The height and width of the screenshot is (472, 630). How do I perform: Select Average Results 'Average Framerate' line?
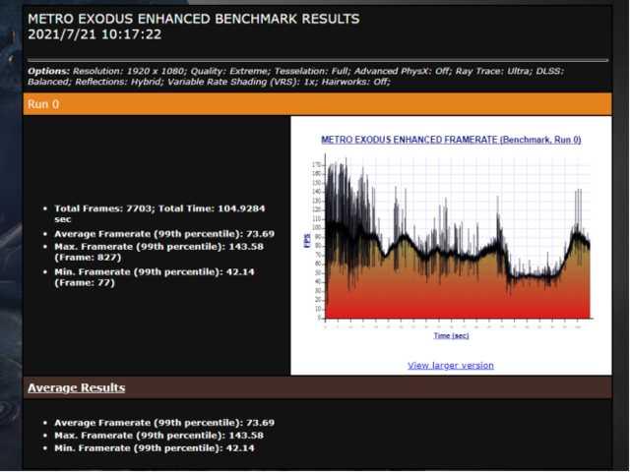click(x=164, y=423)
